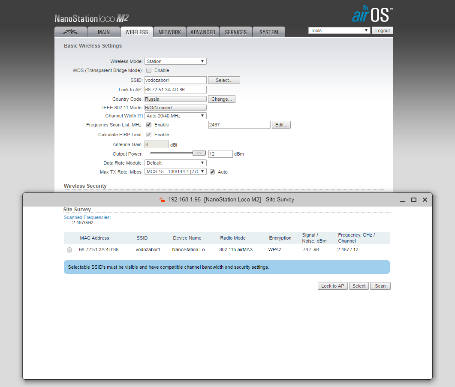Click the Antenna Gain field
This screenshot has width=455, height=387.
[x=157, y=144]
